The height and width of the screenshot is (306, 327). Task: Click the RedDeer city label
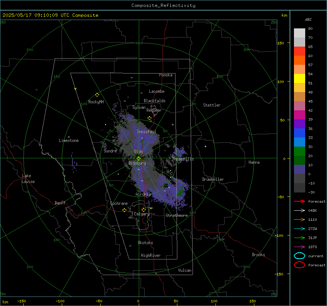pyautogui.click(x=154, y=110)
